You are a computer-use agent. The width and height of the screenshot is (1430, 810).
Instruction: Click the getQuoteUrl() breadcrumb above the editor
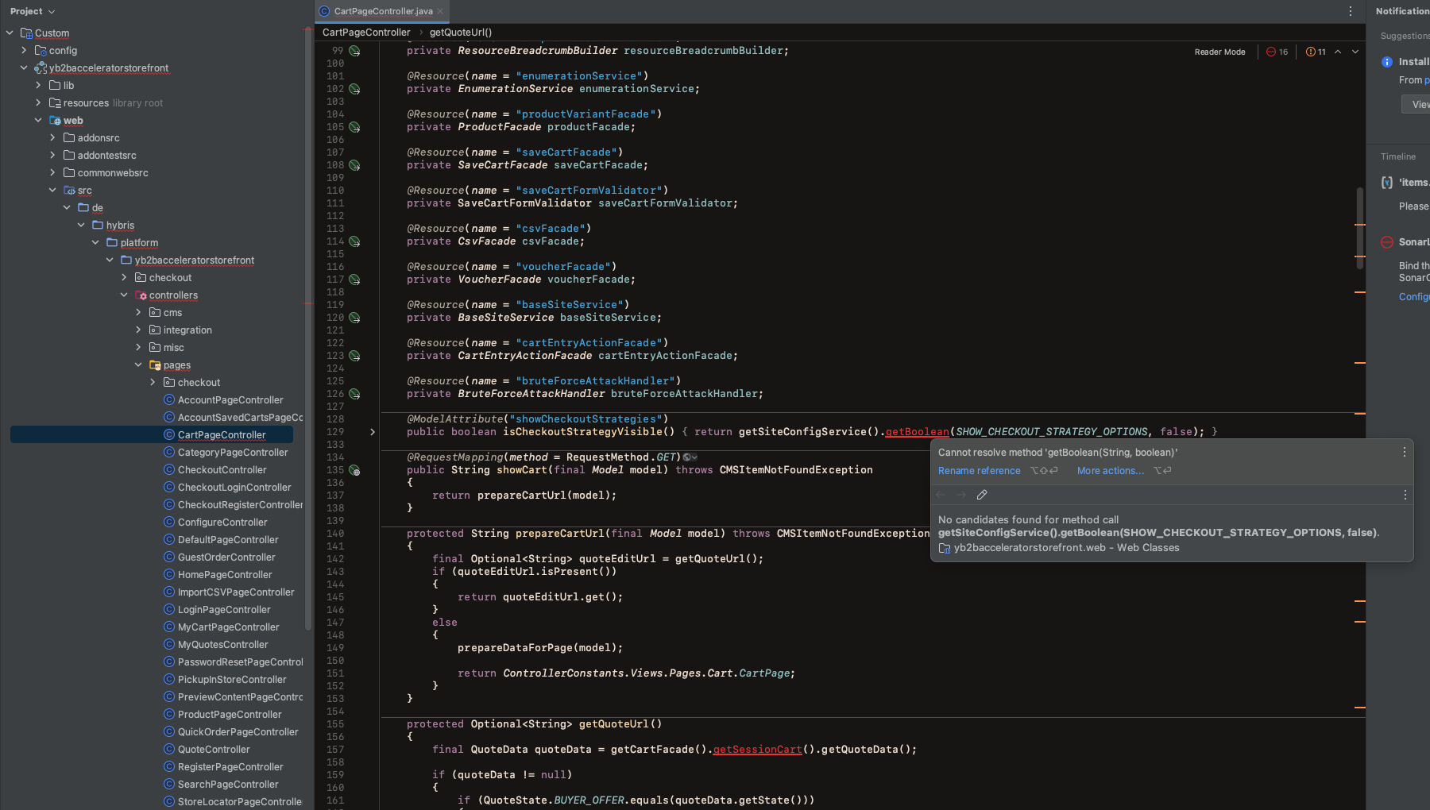tap(461, 33)
